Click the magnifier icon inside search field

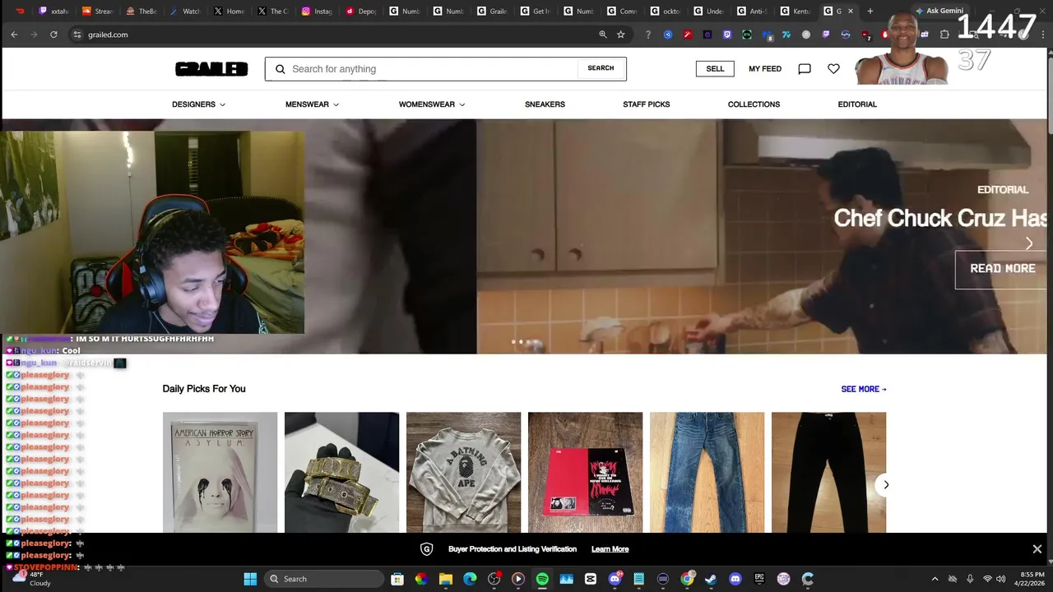(280, 69)
